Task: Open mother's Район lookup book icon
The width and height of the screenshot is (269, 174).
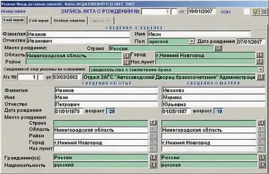Action: (x=261, y=136)
